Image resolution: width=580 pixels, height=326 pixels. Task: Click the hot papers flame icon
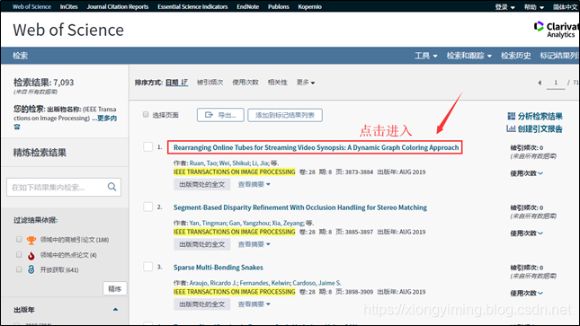tap(31, 255)
